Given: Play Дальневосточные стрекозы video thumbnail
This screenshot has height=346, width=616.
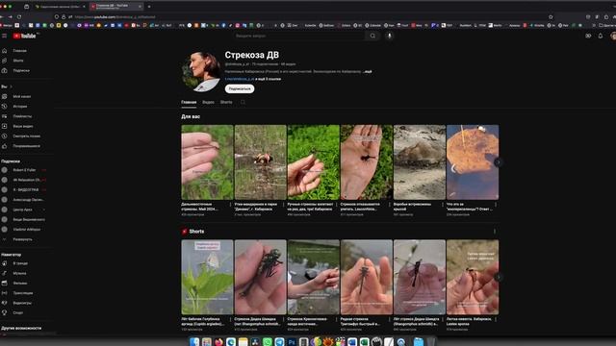Looking at the screenshot, I should pos(207,162).
